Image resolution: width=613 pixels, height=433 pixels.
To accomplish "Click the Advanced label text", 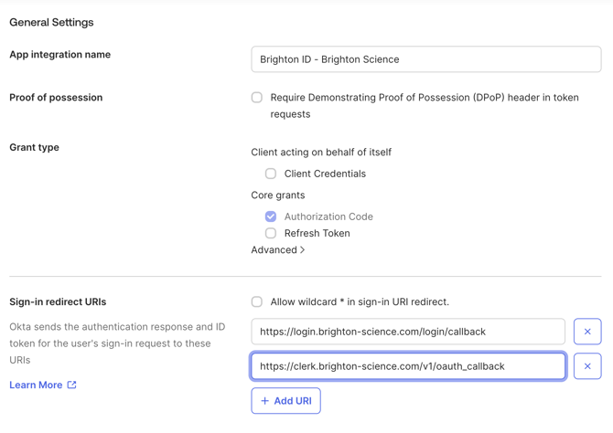I will coord(274,250).
